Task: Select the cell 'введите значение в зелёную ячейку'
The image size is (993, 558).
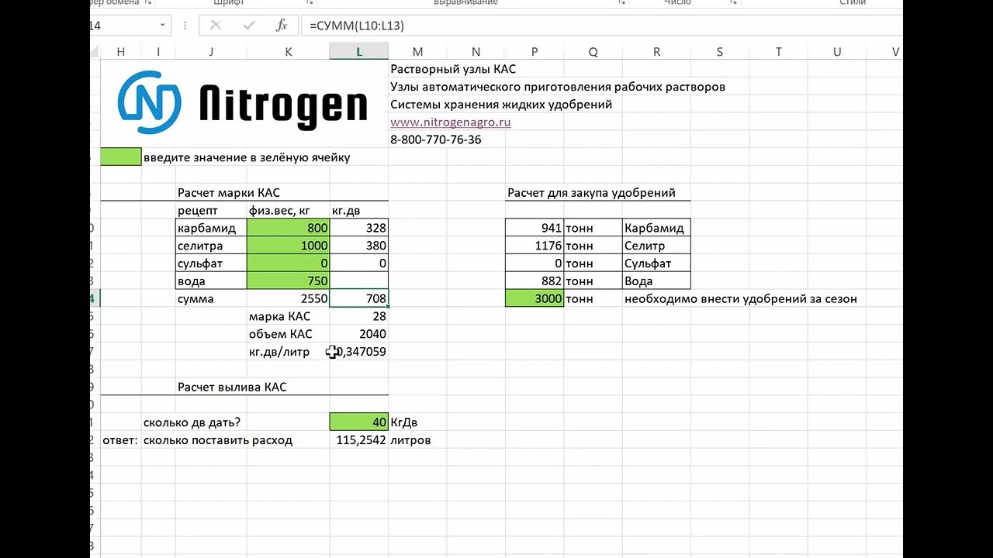Action: 247,157
